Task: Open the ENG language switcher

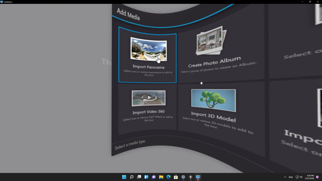Action: pos(291,177)
